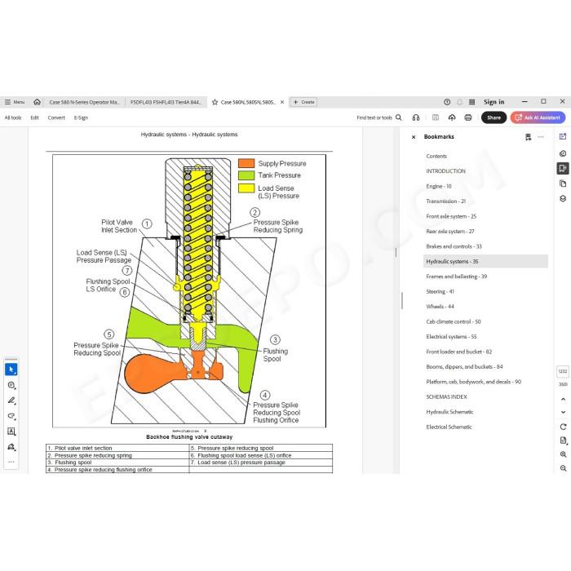Image resolution: width=571 pixels, height=571 pixels.
Task: Click Find text or tools search
Action: (x=378, y=117)
